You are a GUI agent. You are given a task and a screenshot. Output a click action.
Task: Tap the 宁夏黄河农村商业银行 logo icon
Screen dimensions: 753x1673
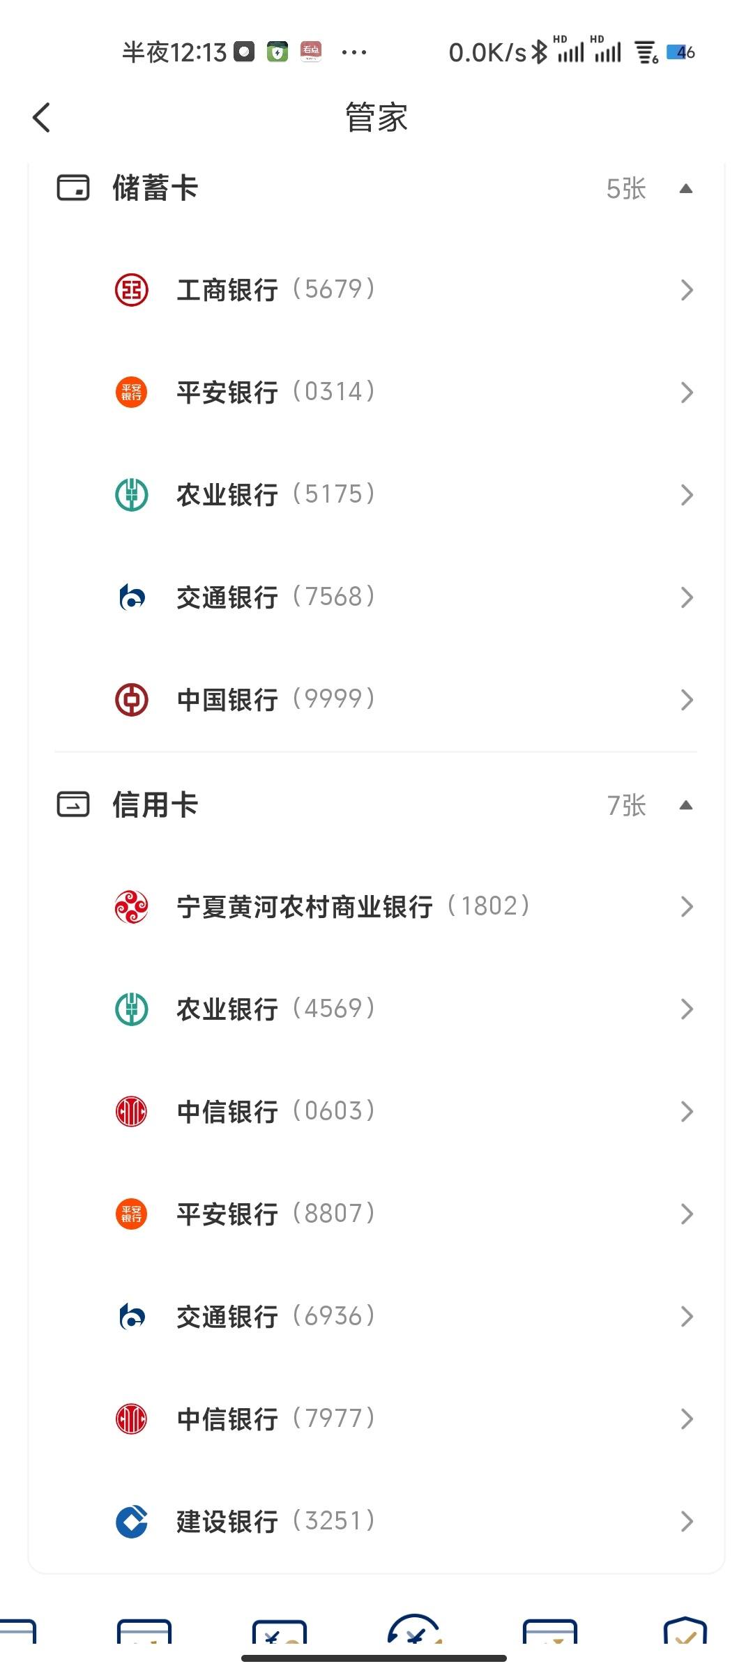tap(131, 906)
